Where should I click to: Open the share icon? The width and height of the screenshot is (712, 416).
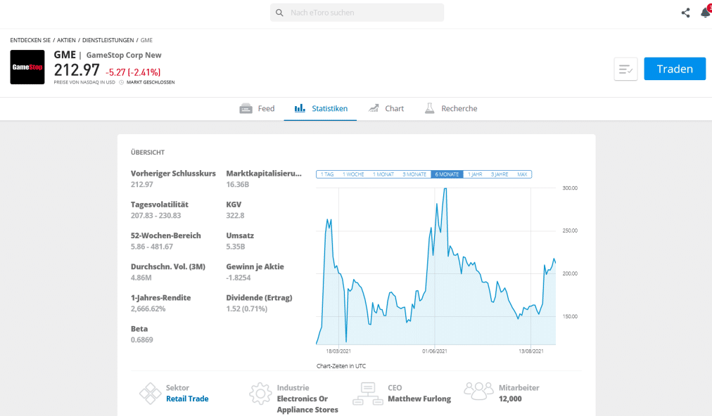coord(686,13)
